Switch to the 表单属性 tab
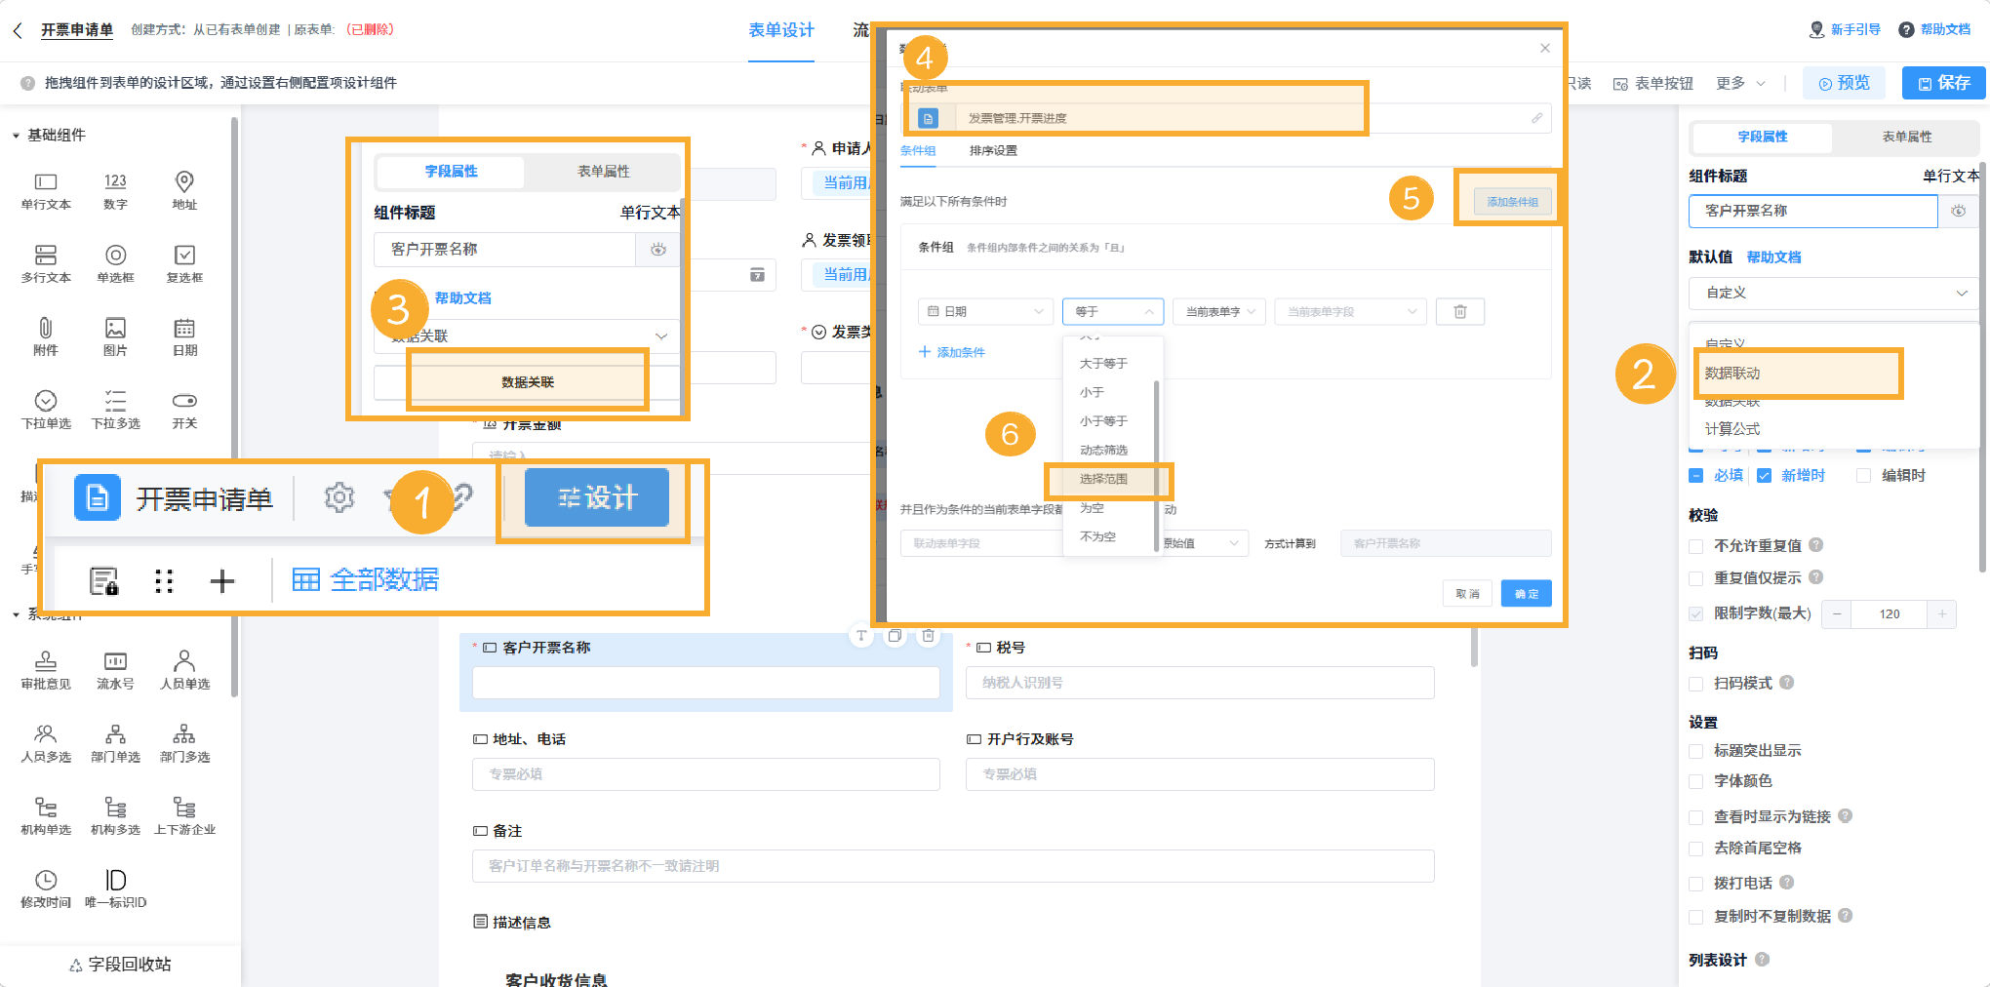 click(x=1903, y=137)
